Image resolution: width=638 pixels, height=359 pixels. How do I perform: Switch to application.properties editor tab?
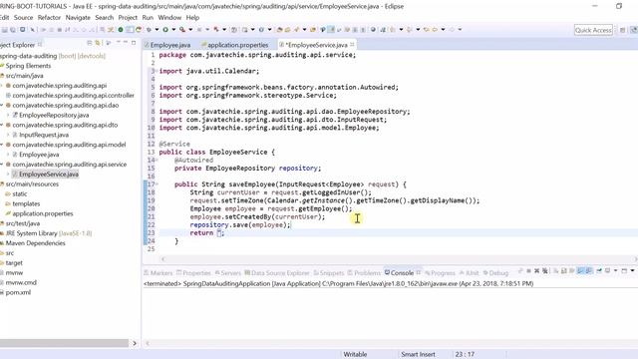235,45
